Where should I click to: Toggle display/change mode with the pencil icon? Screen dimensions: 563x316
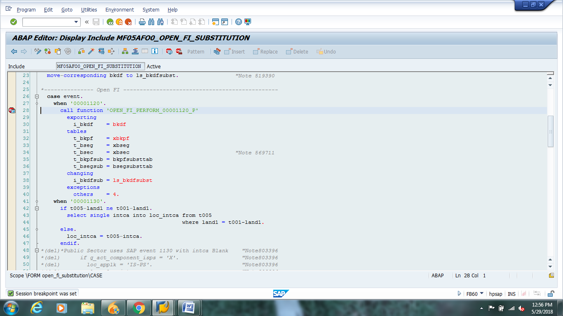click(38, 51)
